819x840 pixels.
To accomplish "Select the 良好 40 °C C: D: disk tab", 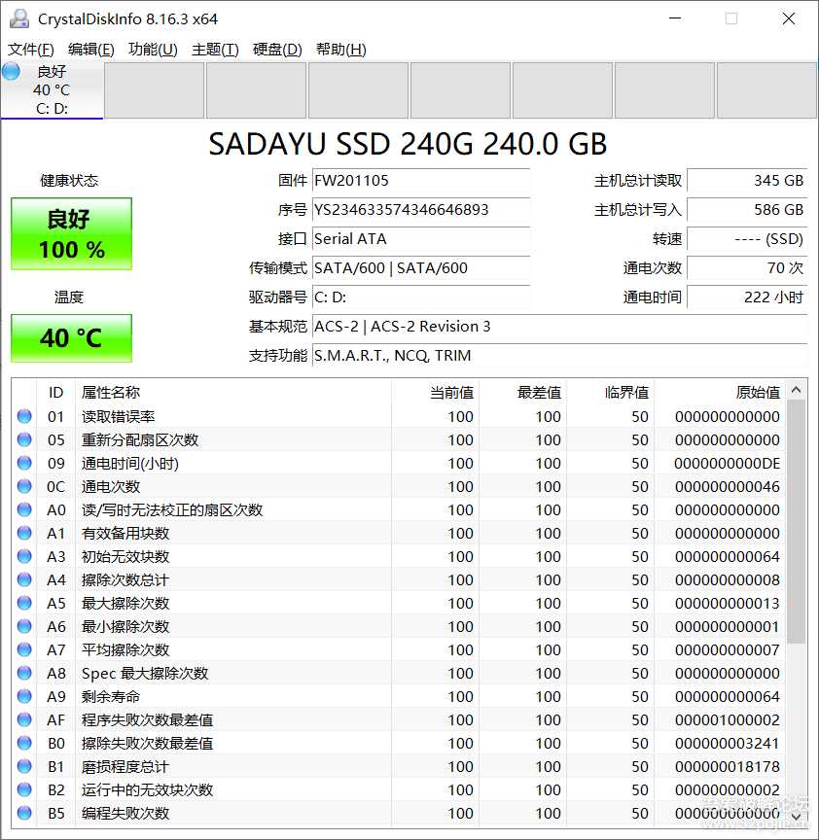I will point(53,90).
